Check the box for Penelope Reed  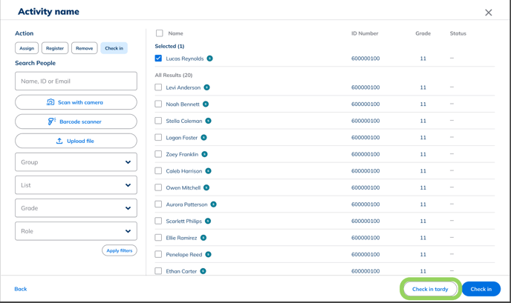158,255
